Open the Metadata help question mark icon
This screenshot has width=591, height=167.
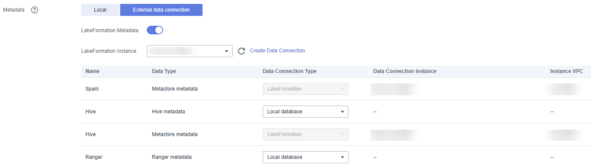point(35,10)
